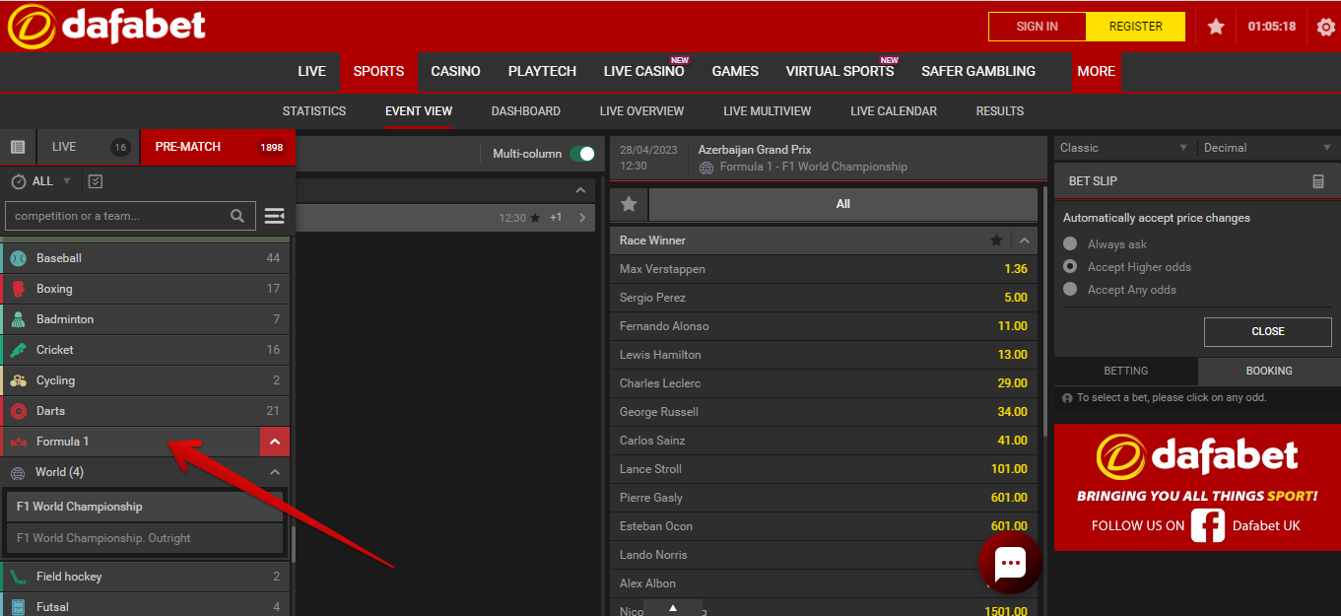Click the World globe icon
Image resolution: width=1341 pixels, height=616 pixels.
pos(19,472)
